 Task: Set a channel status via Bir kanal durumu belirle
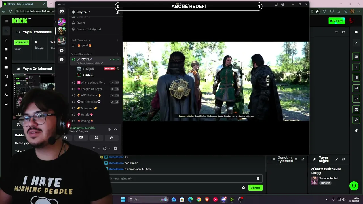[x=90, y=63]
